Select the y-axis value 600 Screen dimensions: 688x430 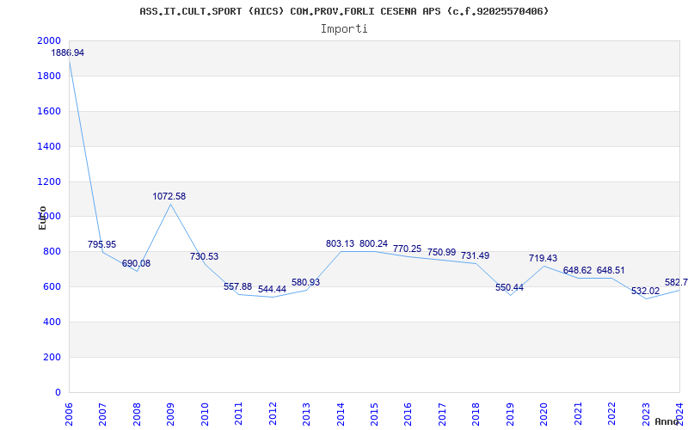pos(52,287)
